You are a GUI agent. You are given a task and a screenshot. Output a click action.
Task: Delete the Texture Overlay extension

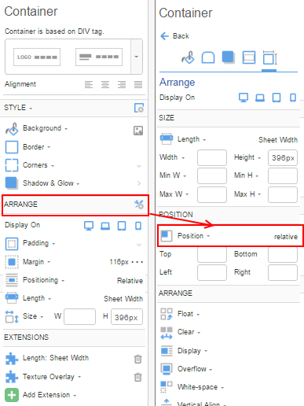coord(138,377)
